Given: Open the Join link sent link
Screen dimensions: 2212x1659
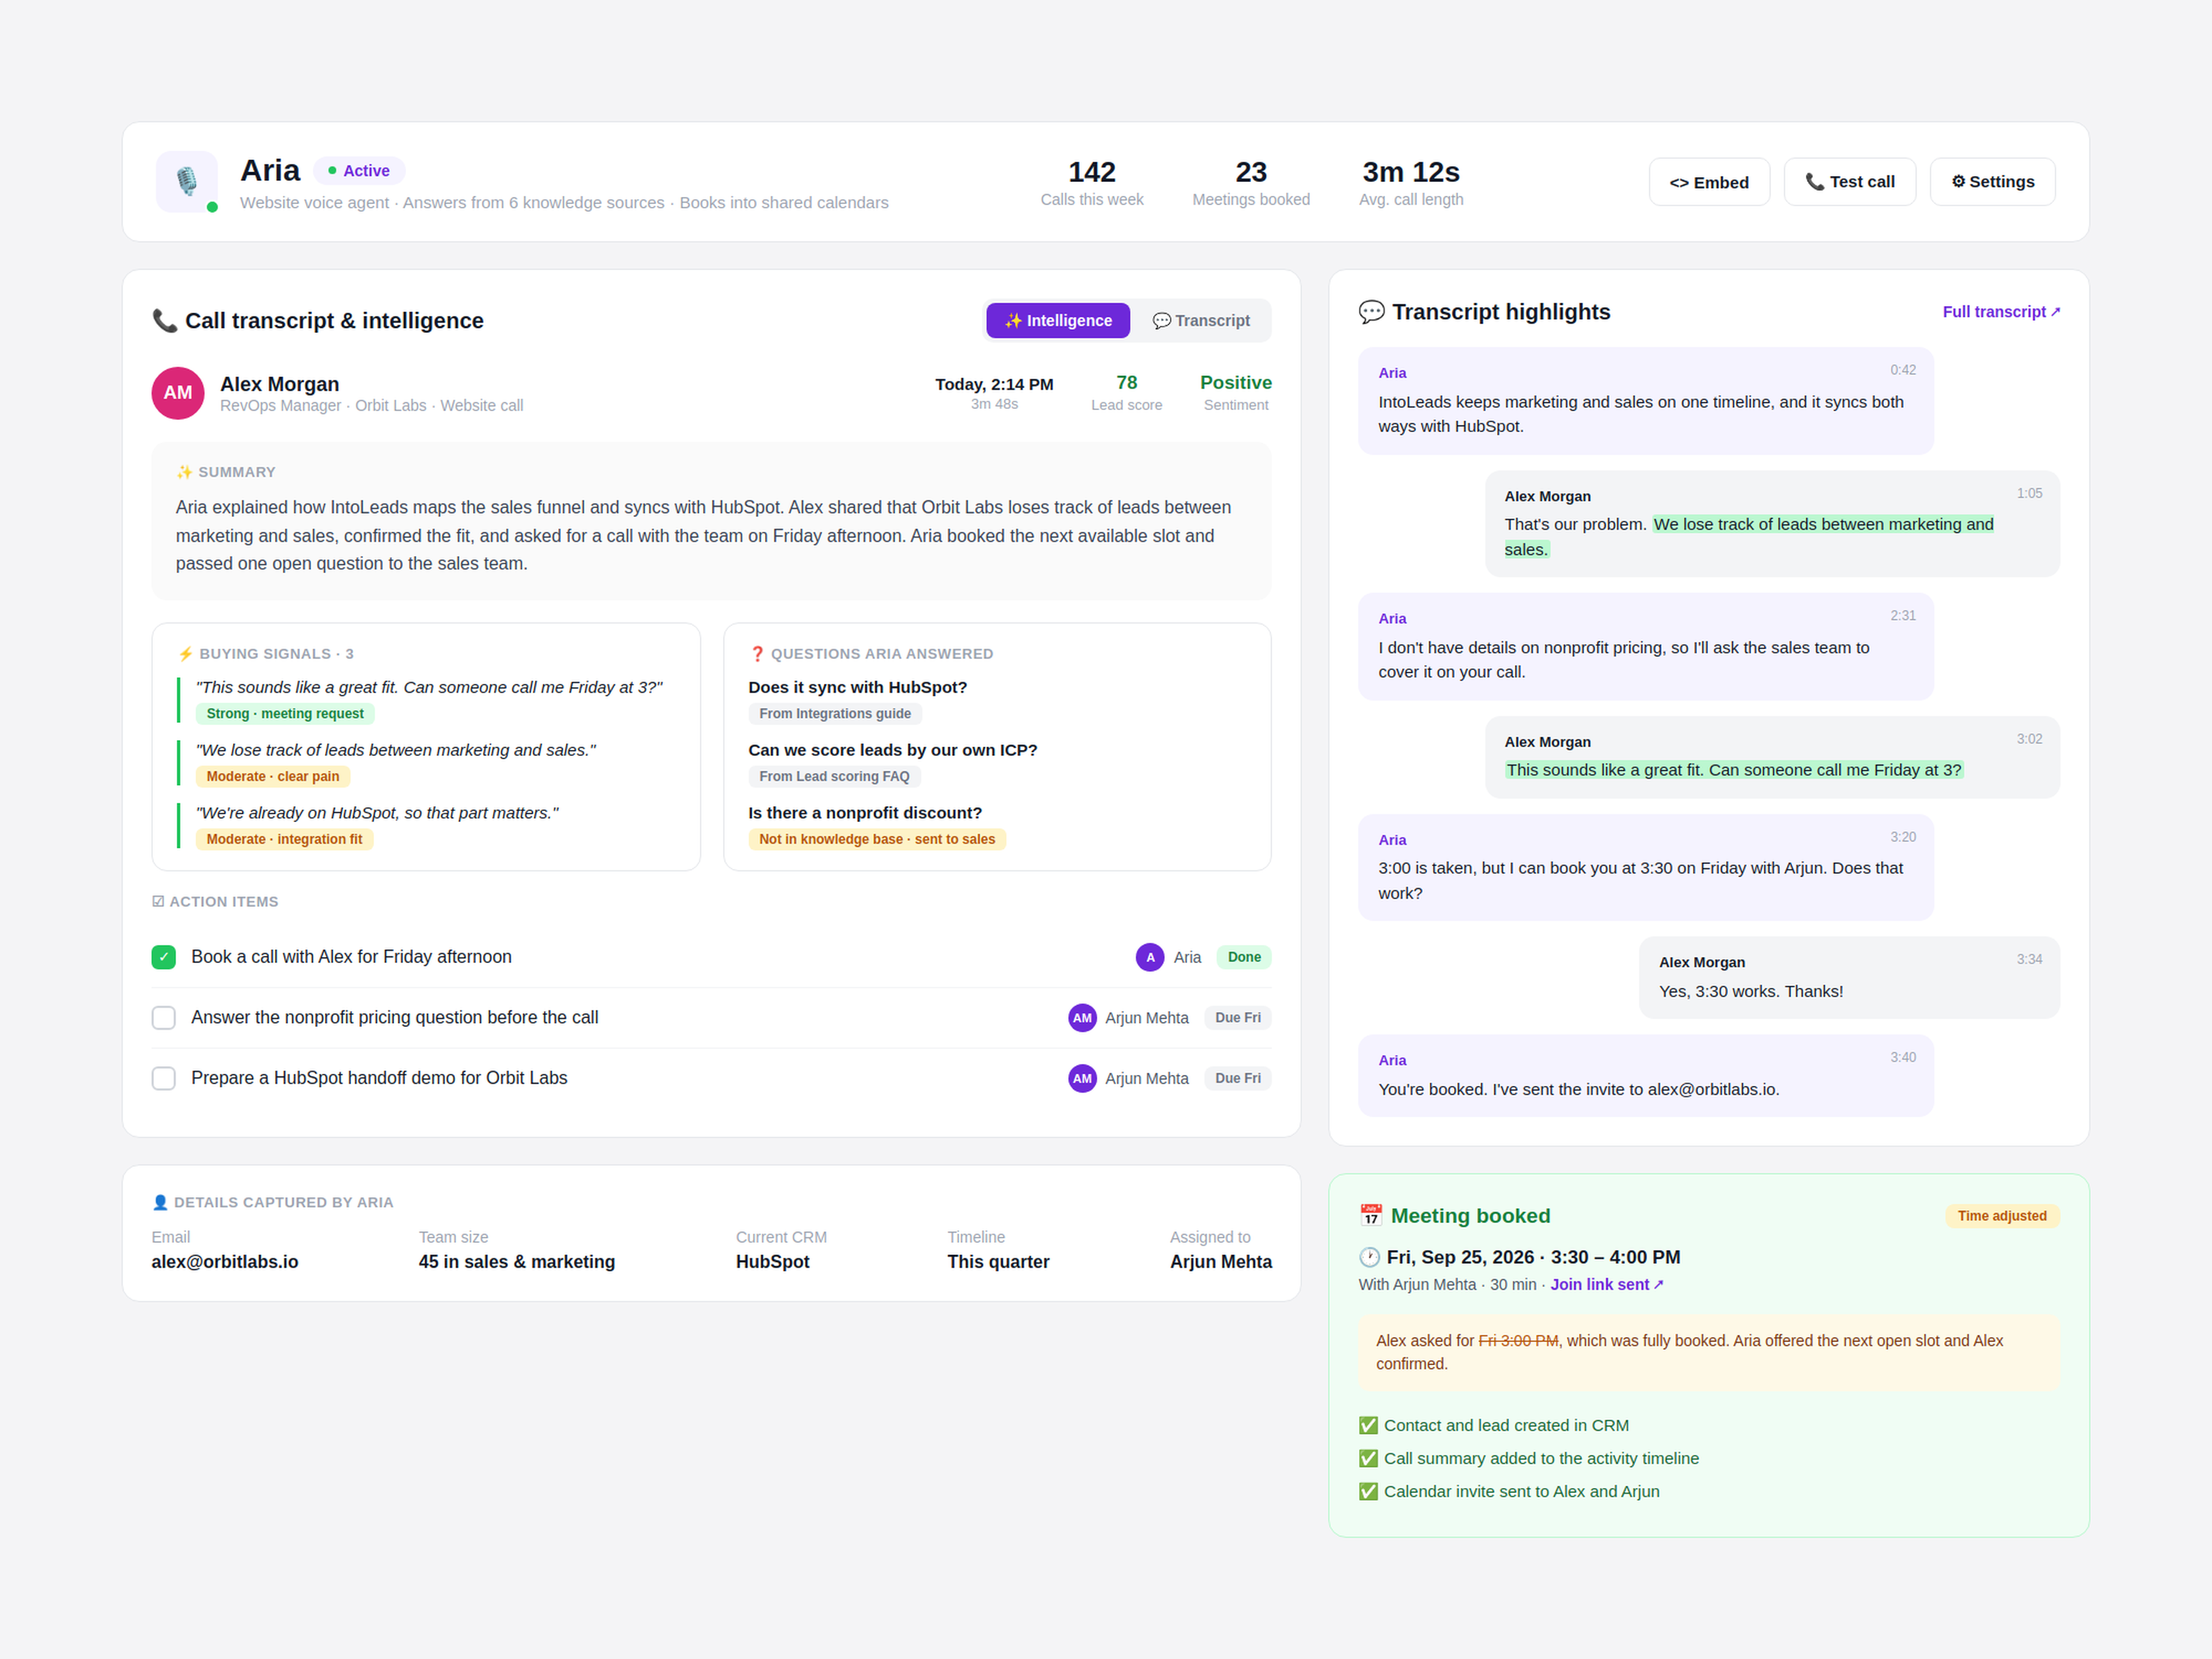Looking at the screenshot, I should point(1606,1284).
